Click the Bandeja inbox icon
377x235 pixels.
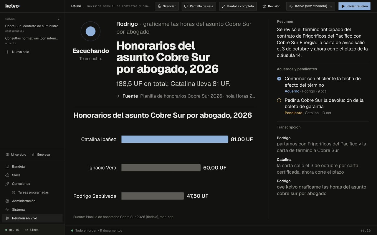click(7, 167)
